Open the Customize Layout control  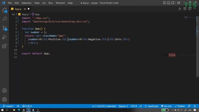178,3
